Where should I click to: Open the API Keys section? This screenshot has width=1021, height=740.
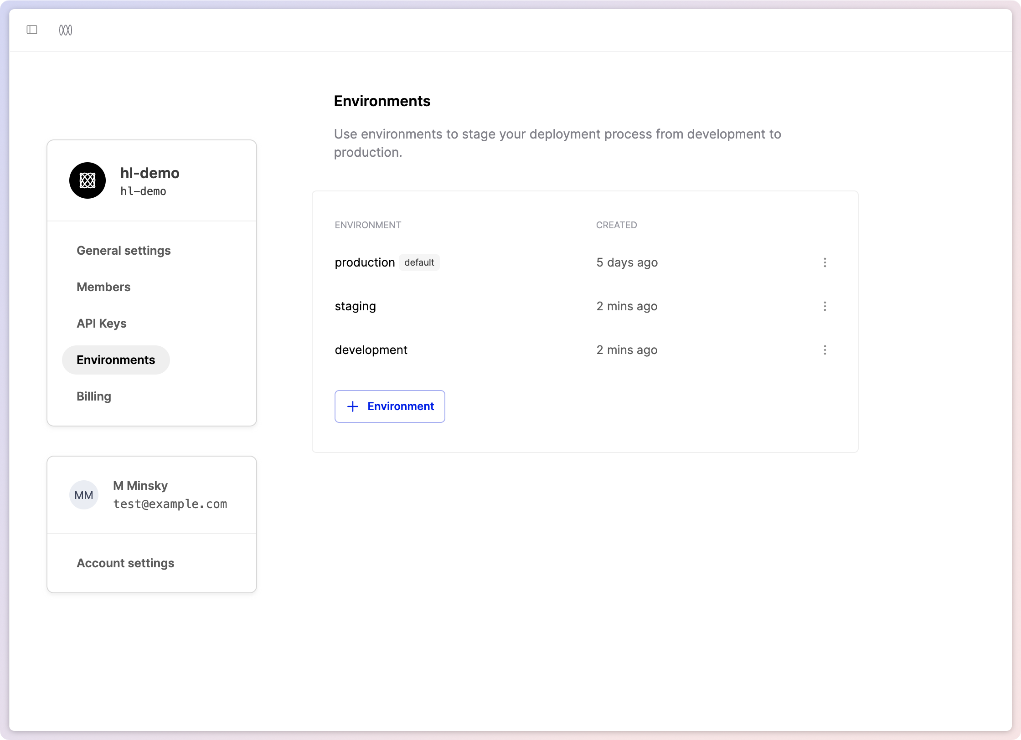102,324
